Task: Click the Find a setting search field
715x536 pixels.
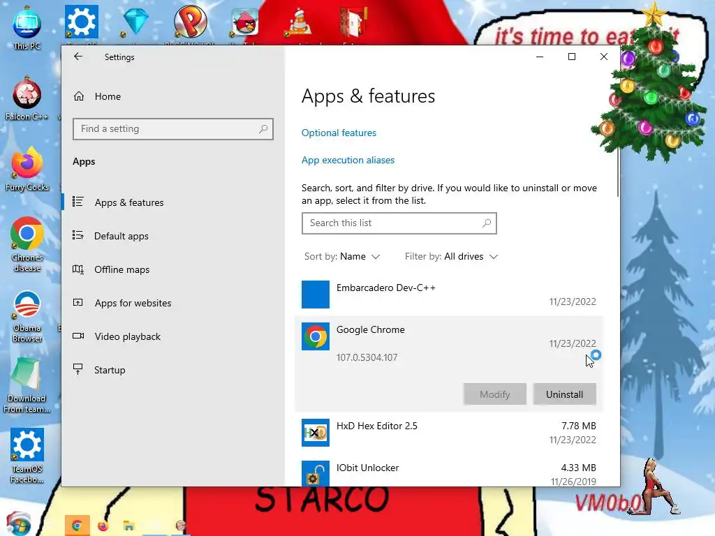Action: (173, 129)
